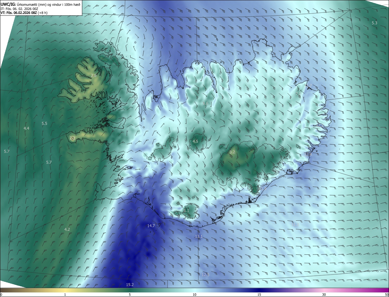Click the "VT: Fös. 06.02.2026 08Z (+8 h)" line
The image size is (389, 297).
tap(24, 13)
